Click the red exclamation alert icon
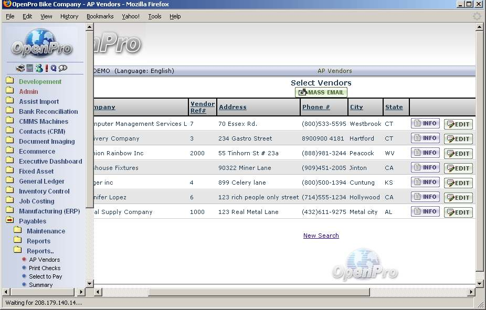The image size is (486, 310). coord(47,68)
